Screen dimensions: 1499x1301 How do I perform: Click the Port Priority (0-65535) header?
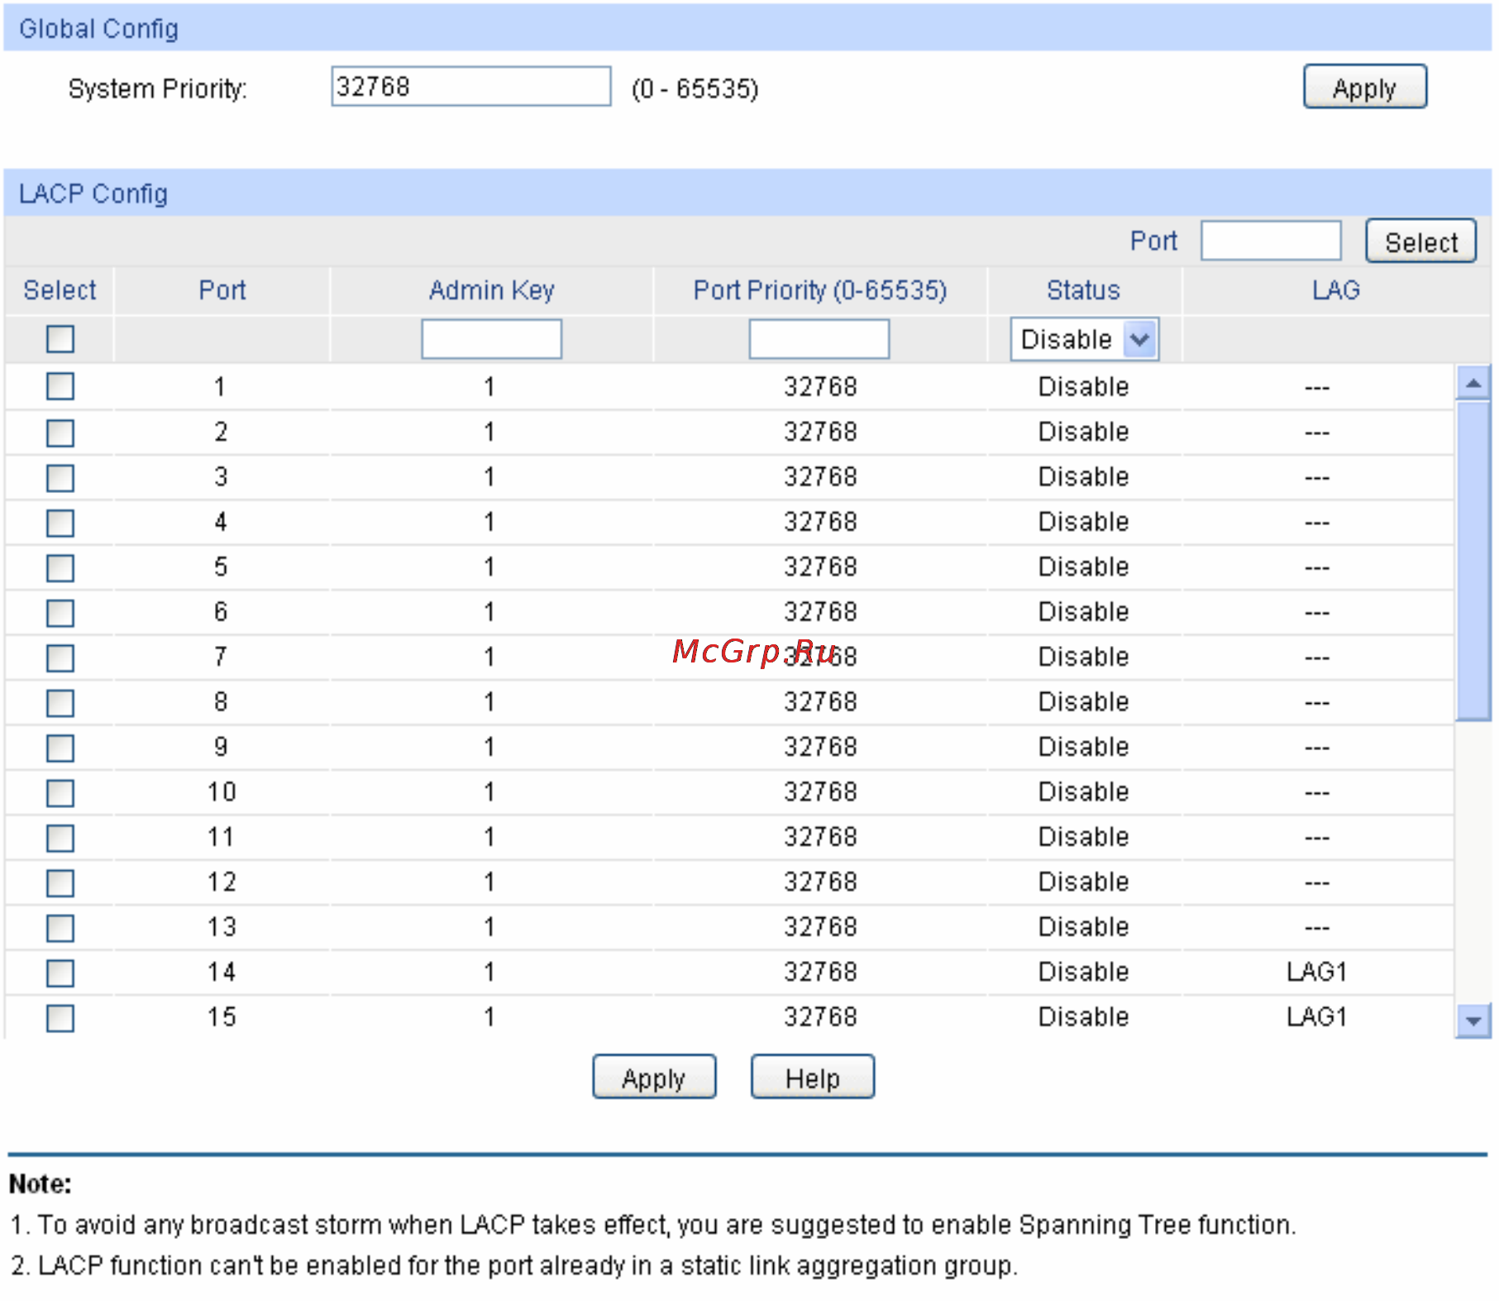tap(819, 290)
